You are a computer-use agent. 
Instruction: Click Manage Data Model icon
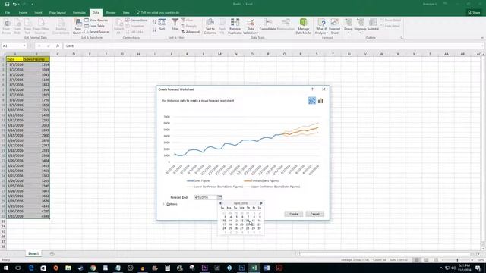pos(304,27)
